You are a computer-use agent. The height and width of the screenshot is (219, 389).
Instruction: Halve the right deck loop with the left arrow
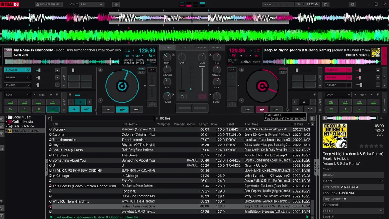(294, 102)
